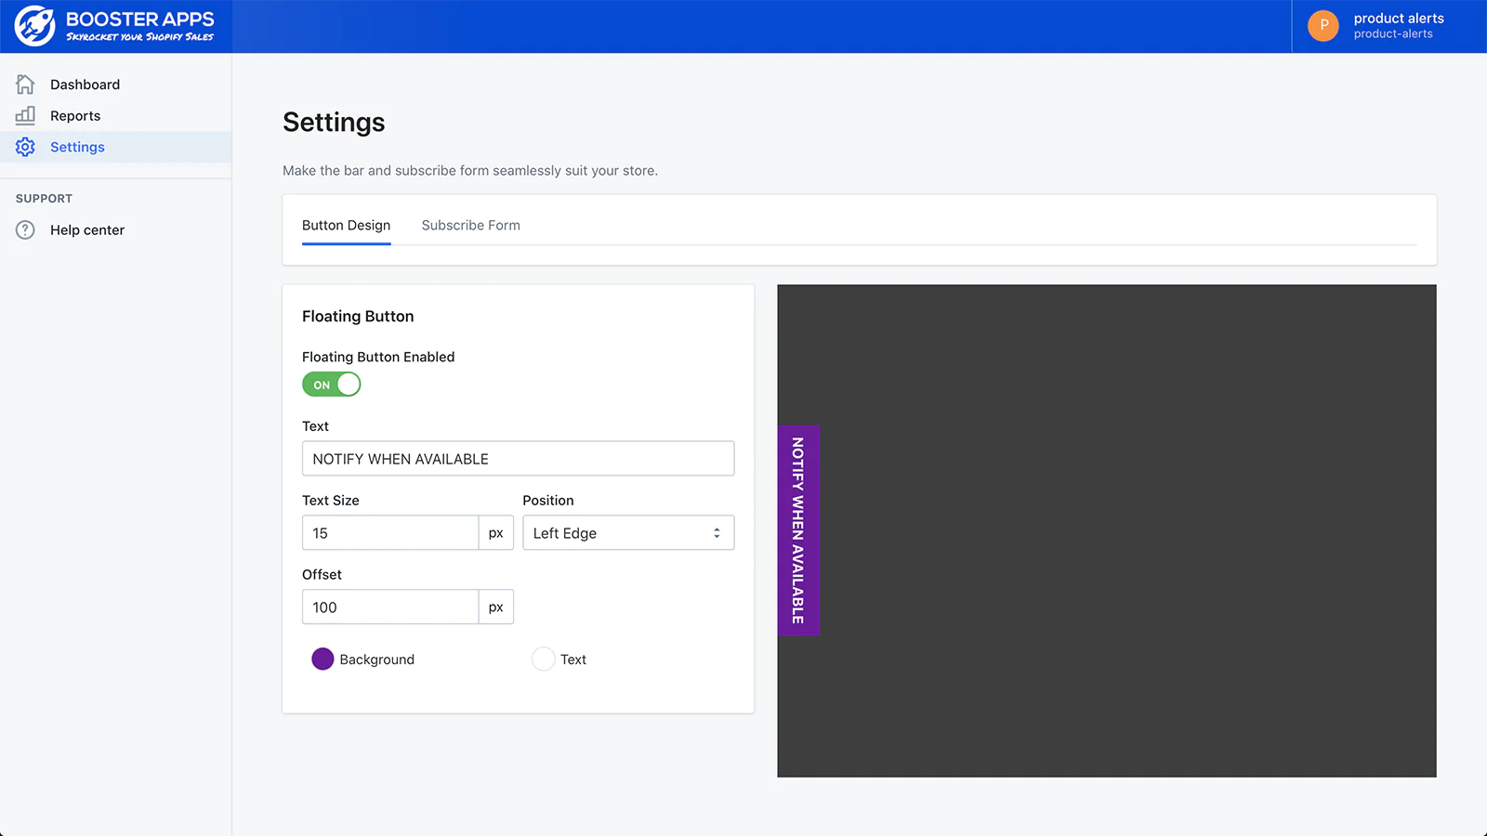Open the Reports page link
Viewport: 1487px width, 836px height.
(75, 116)
